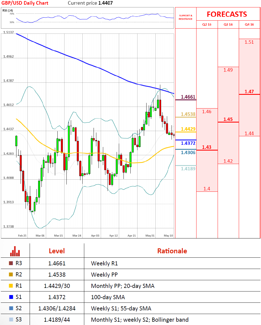Click the 'Apr 03' date axis label

point(95,235)
